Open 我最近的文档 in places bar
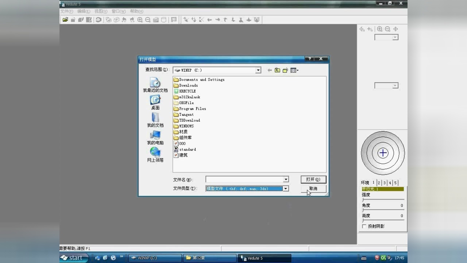Screen dimensions: 467x263 pyautogui.click(x=155, y=85)
